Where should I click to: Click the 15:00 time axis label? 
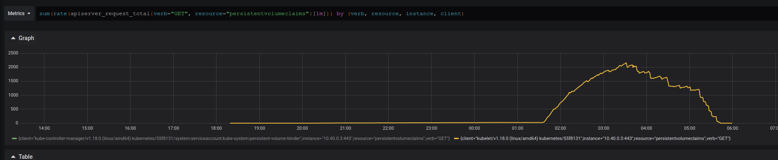[87, 128]
